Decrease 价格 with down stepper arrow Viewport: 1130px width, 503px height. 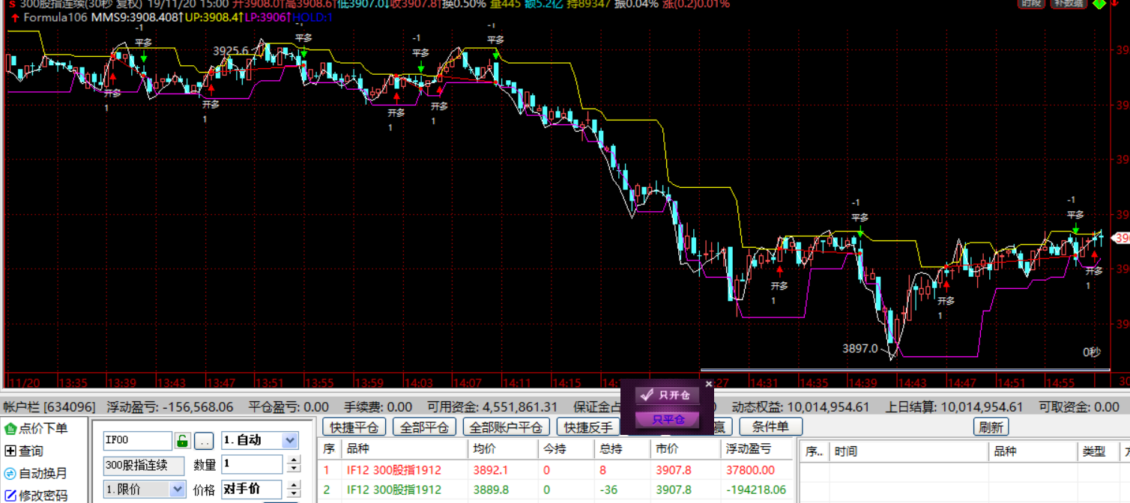pos(293,494)
